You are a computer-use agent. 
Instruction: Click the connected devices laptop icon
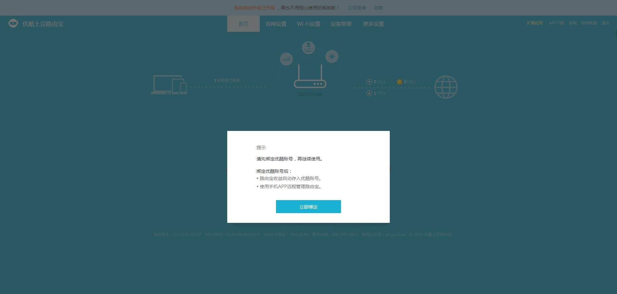point(169,85)
